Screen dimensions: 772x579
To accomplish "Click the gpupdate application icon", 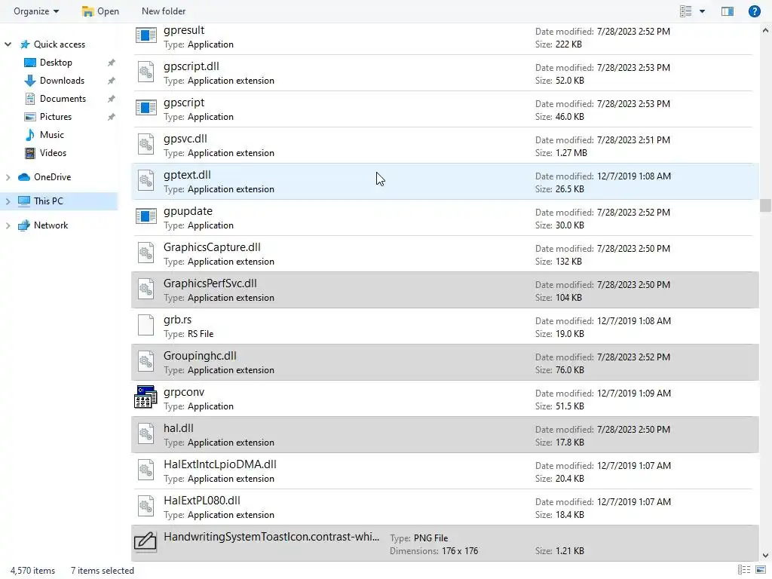I will [x=146, y=217].
